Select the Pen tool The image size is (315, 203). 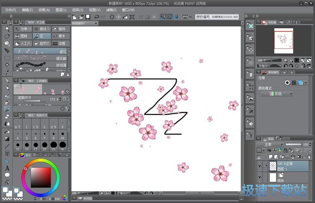pyautogui.click(x=7, y=80)
